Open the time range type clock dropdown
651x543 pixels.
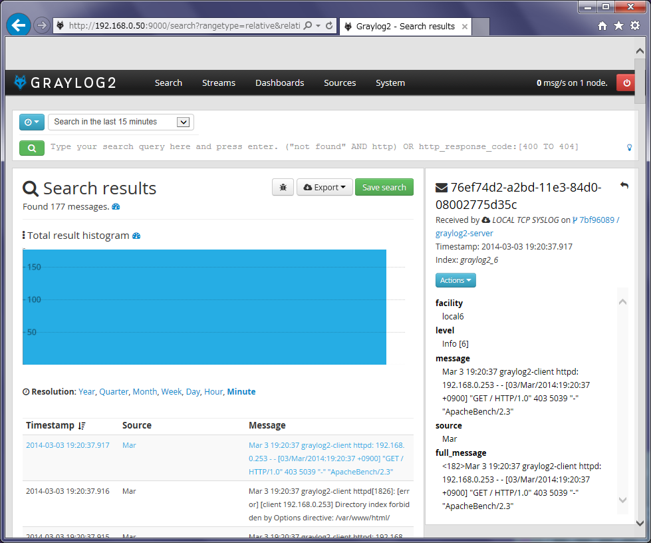point(32,122)
